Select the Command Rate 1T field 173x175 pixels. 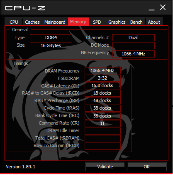pos(102,123)
